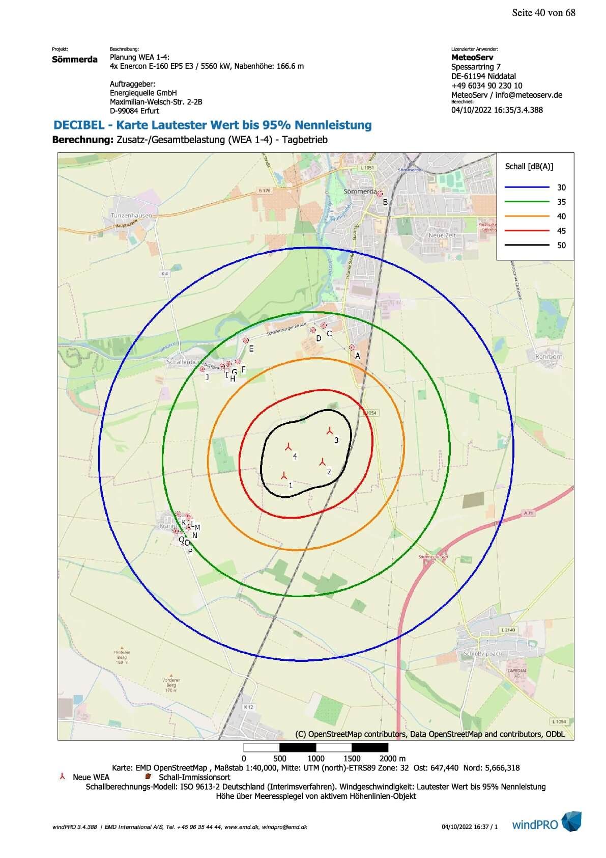The height and width of the screenshot is (858, 606).
Task: Click immission point marker J near Schallenburg
Action: coord(203,369)
